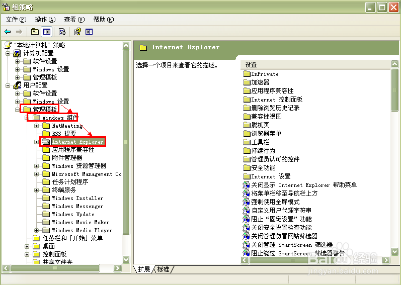
Task: Expand the 桌面 tree node
Action: coord(27,247)
